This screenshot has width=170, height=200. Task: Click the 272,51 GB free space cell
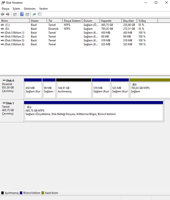pos(129,29)
